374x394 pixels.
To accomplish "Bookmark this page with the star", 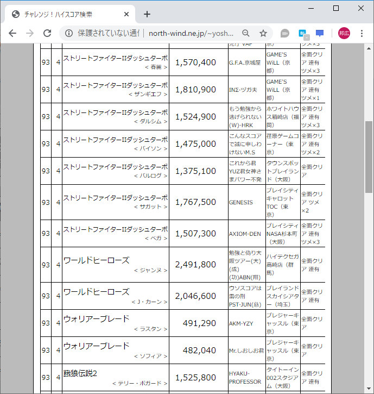I will (263, 33).
